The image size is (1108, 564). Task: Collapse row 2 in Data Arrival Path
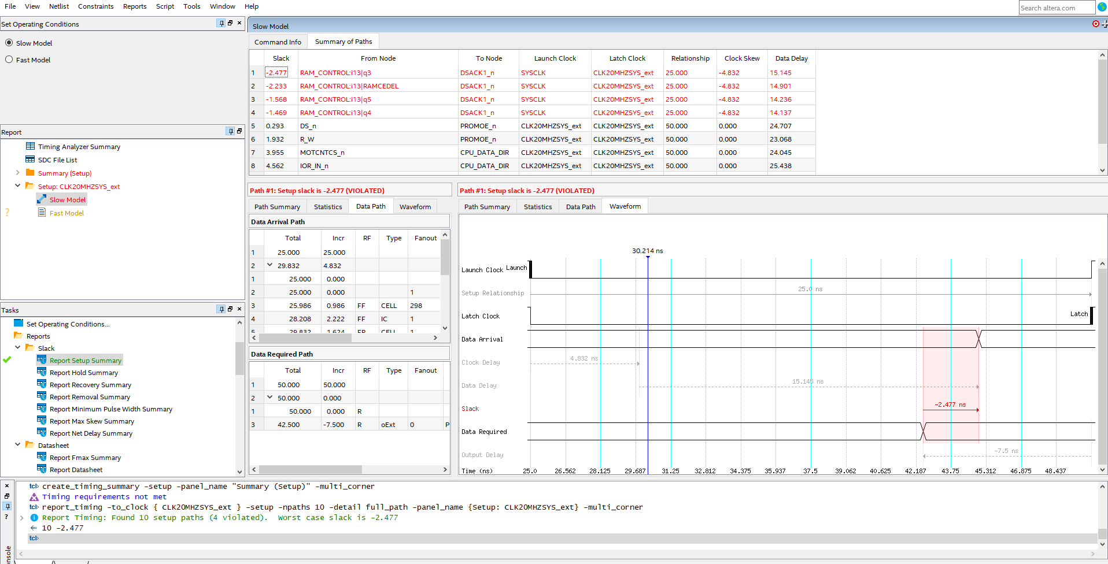[x=269, y=265]
